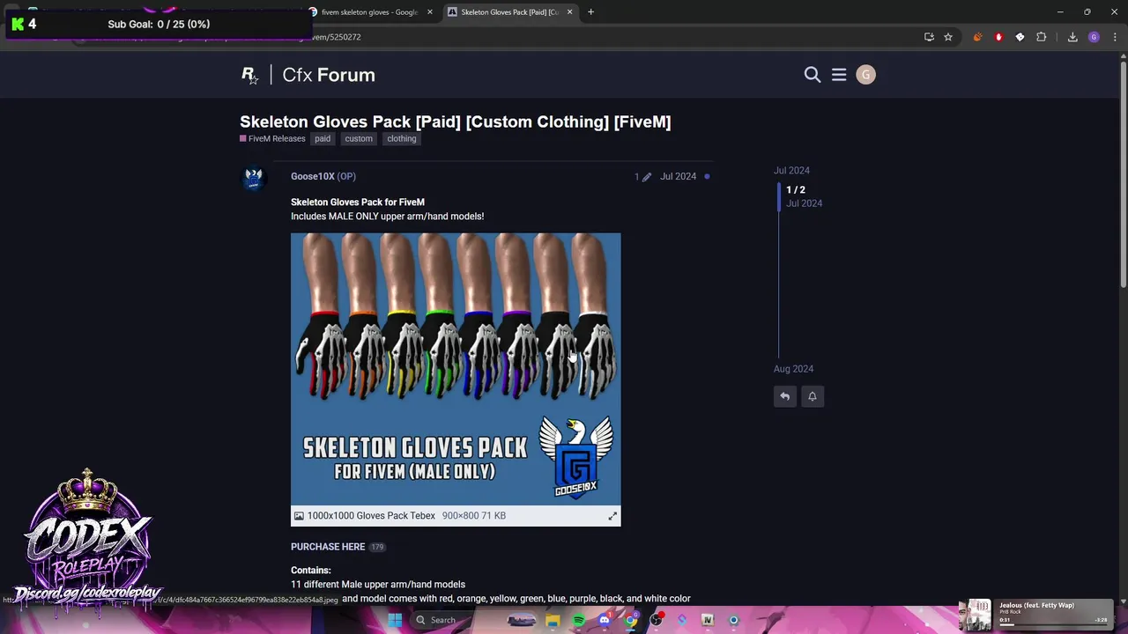This screenshot has height=634, width=1128.
Task: Open Notion from the taskbar
Action: [708, 620]
